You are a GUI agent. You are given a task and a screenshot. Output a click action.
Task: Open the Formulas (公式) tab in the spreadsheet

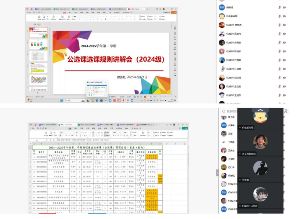(x=88, y=128)
